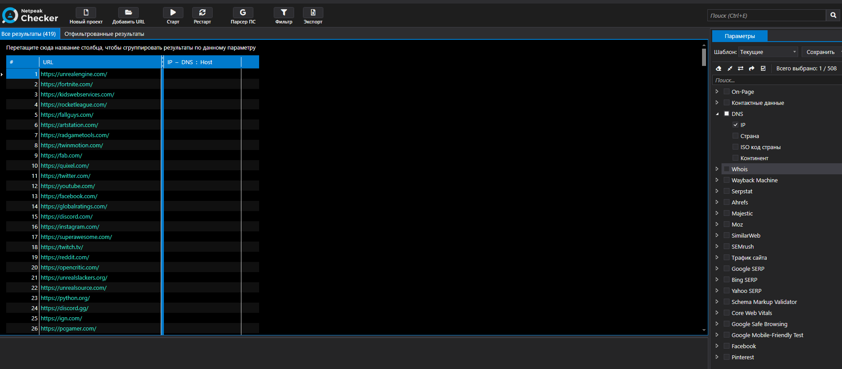Click the eraser icon in parameters toolbar
Viewport: 842px width, 369px height.
(718, 69)
